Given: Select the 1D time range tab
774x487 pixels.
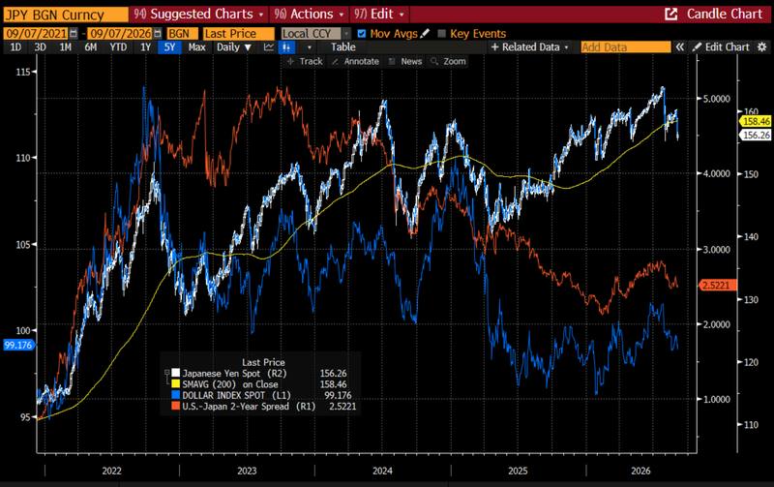Looking at the screenshot, I should [x=15, y=47].
